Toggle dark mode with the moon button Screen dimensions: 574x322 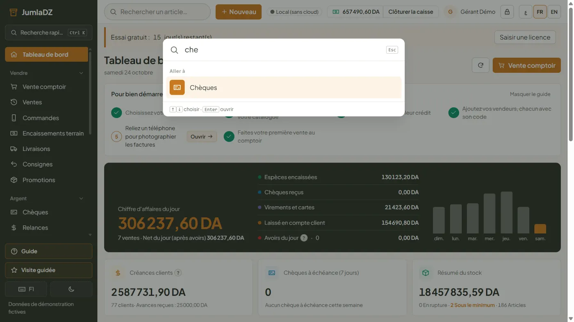(x=71, y=289)
